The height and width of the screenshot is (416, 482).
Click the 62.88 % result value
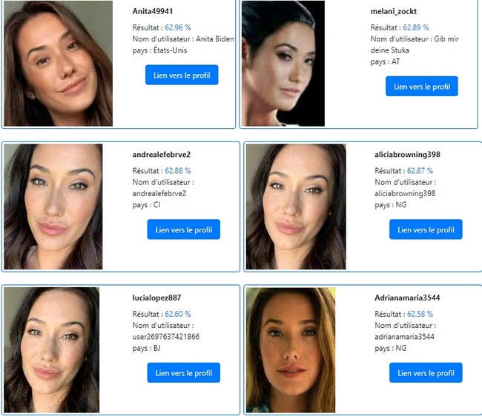point(178,170)
